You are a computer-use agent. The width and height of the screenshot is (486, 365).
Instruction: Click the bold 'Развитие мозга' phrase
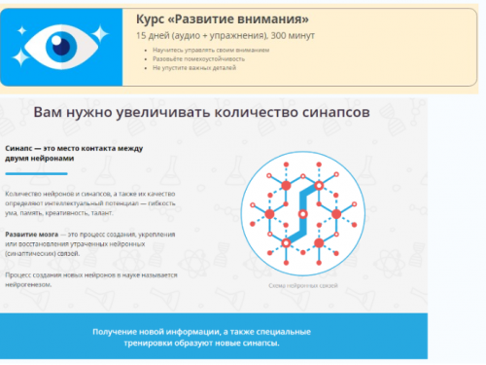32,235
